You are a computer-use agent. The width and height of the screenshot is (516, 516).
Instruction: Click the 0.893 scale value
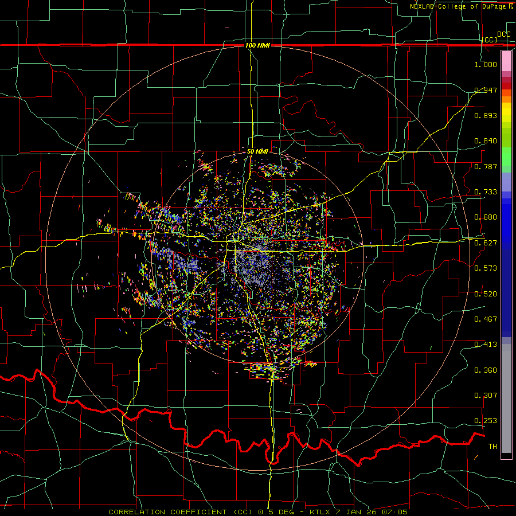(x=486, y=115)
